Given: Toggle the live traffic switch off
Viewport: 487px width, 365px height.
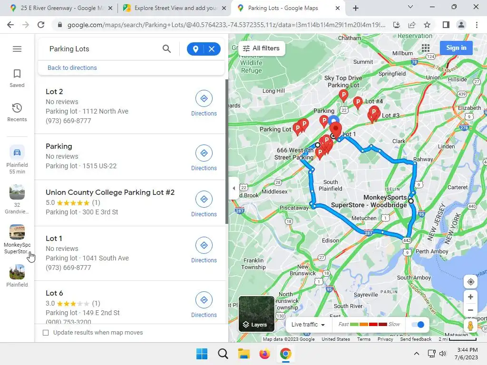Looking at the screenshot, I should coord(418,325).
